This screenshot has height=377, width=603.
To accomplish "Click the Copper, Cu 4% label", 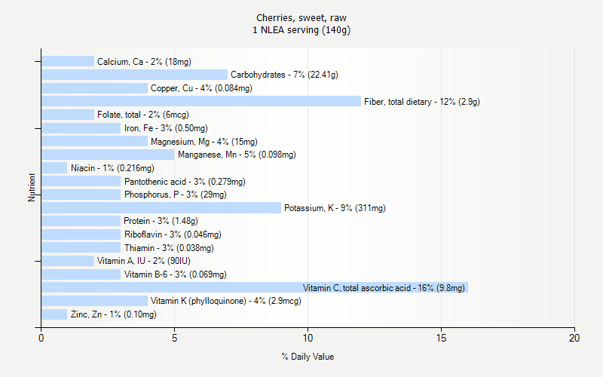I will [201, 88].
